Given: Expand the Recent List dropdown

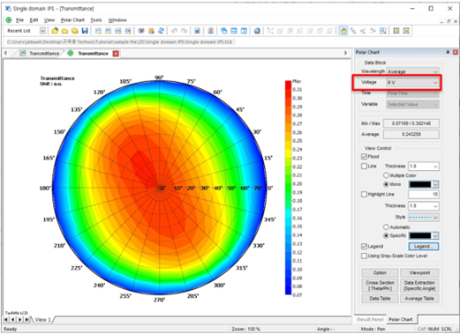Looking at the screenshot, I should pyautogui.click(x=42, y=31).
